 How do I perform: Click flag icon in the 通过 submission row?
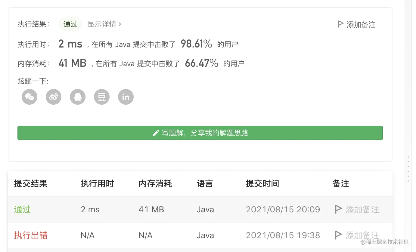[x=338, y=209]
